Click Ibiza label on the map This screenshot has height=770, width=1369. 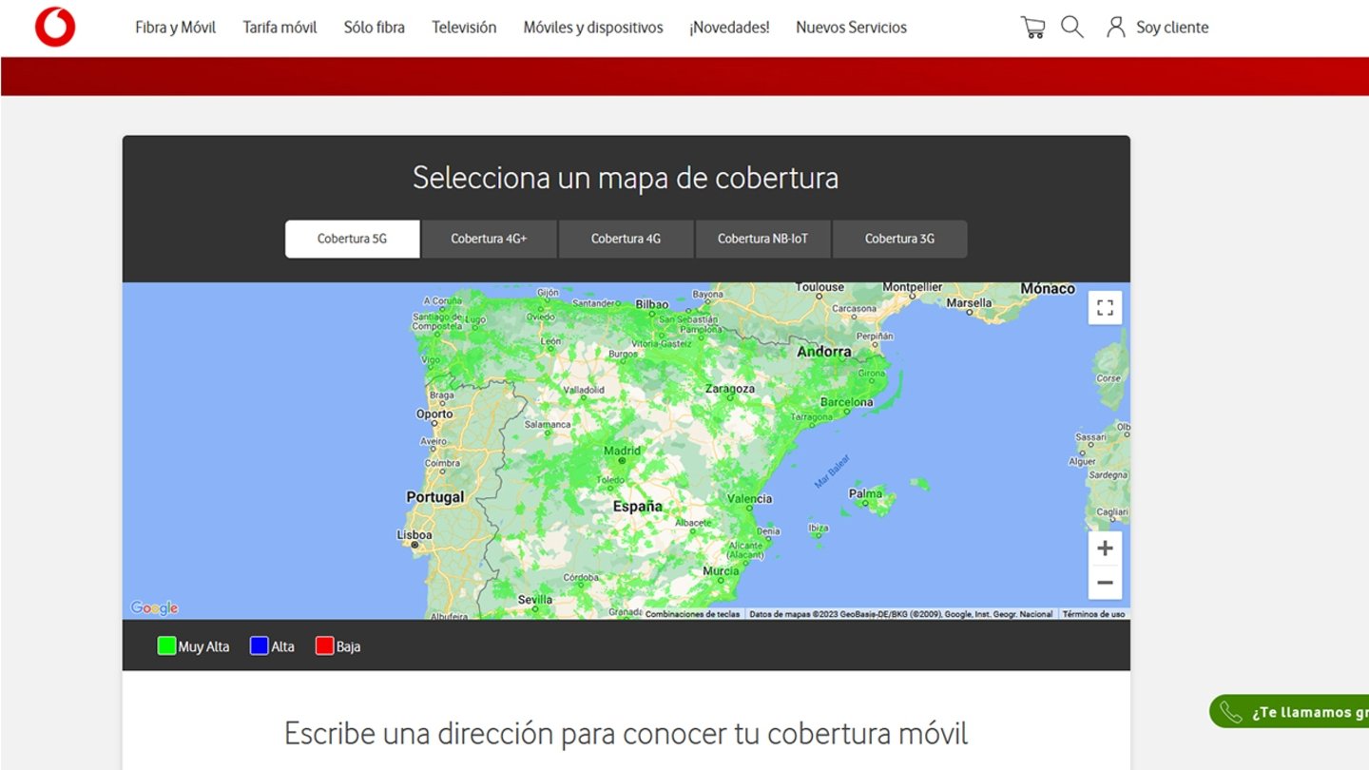click(818, 528)
